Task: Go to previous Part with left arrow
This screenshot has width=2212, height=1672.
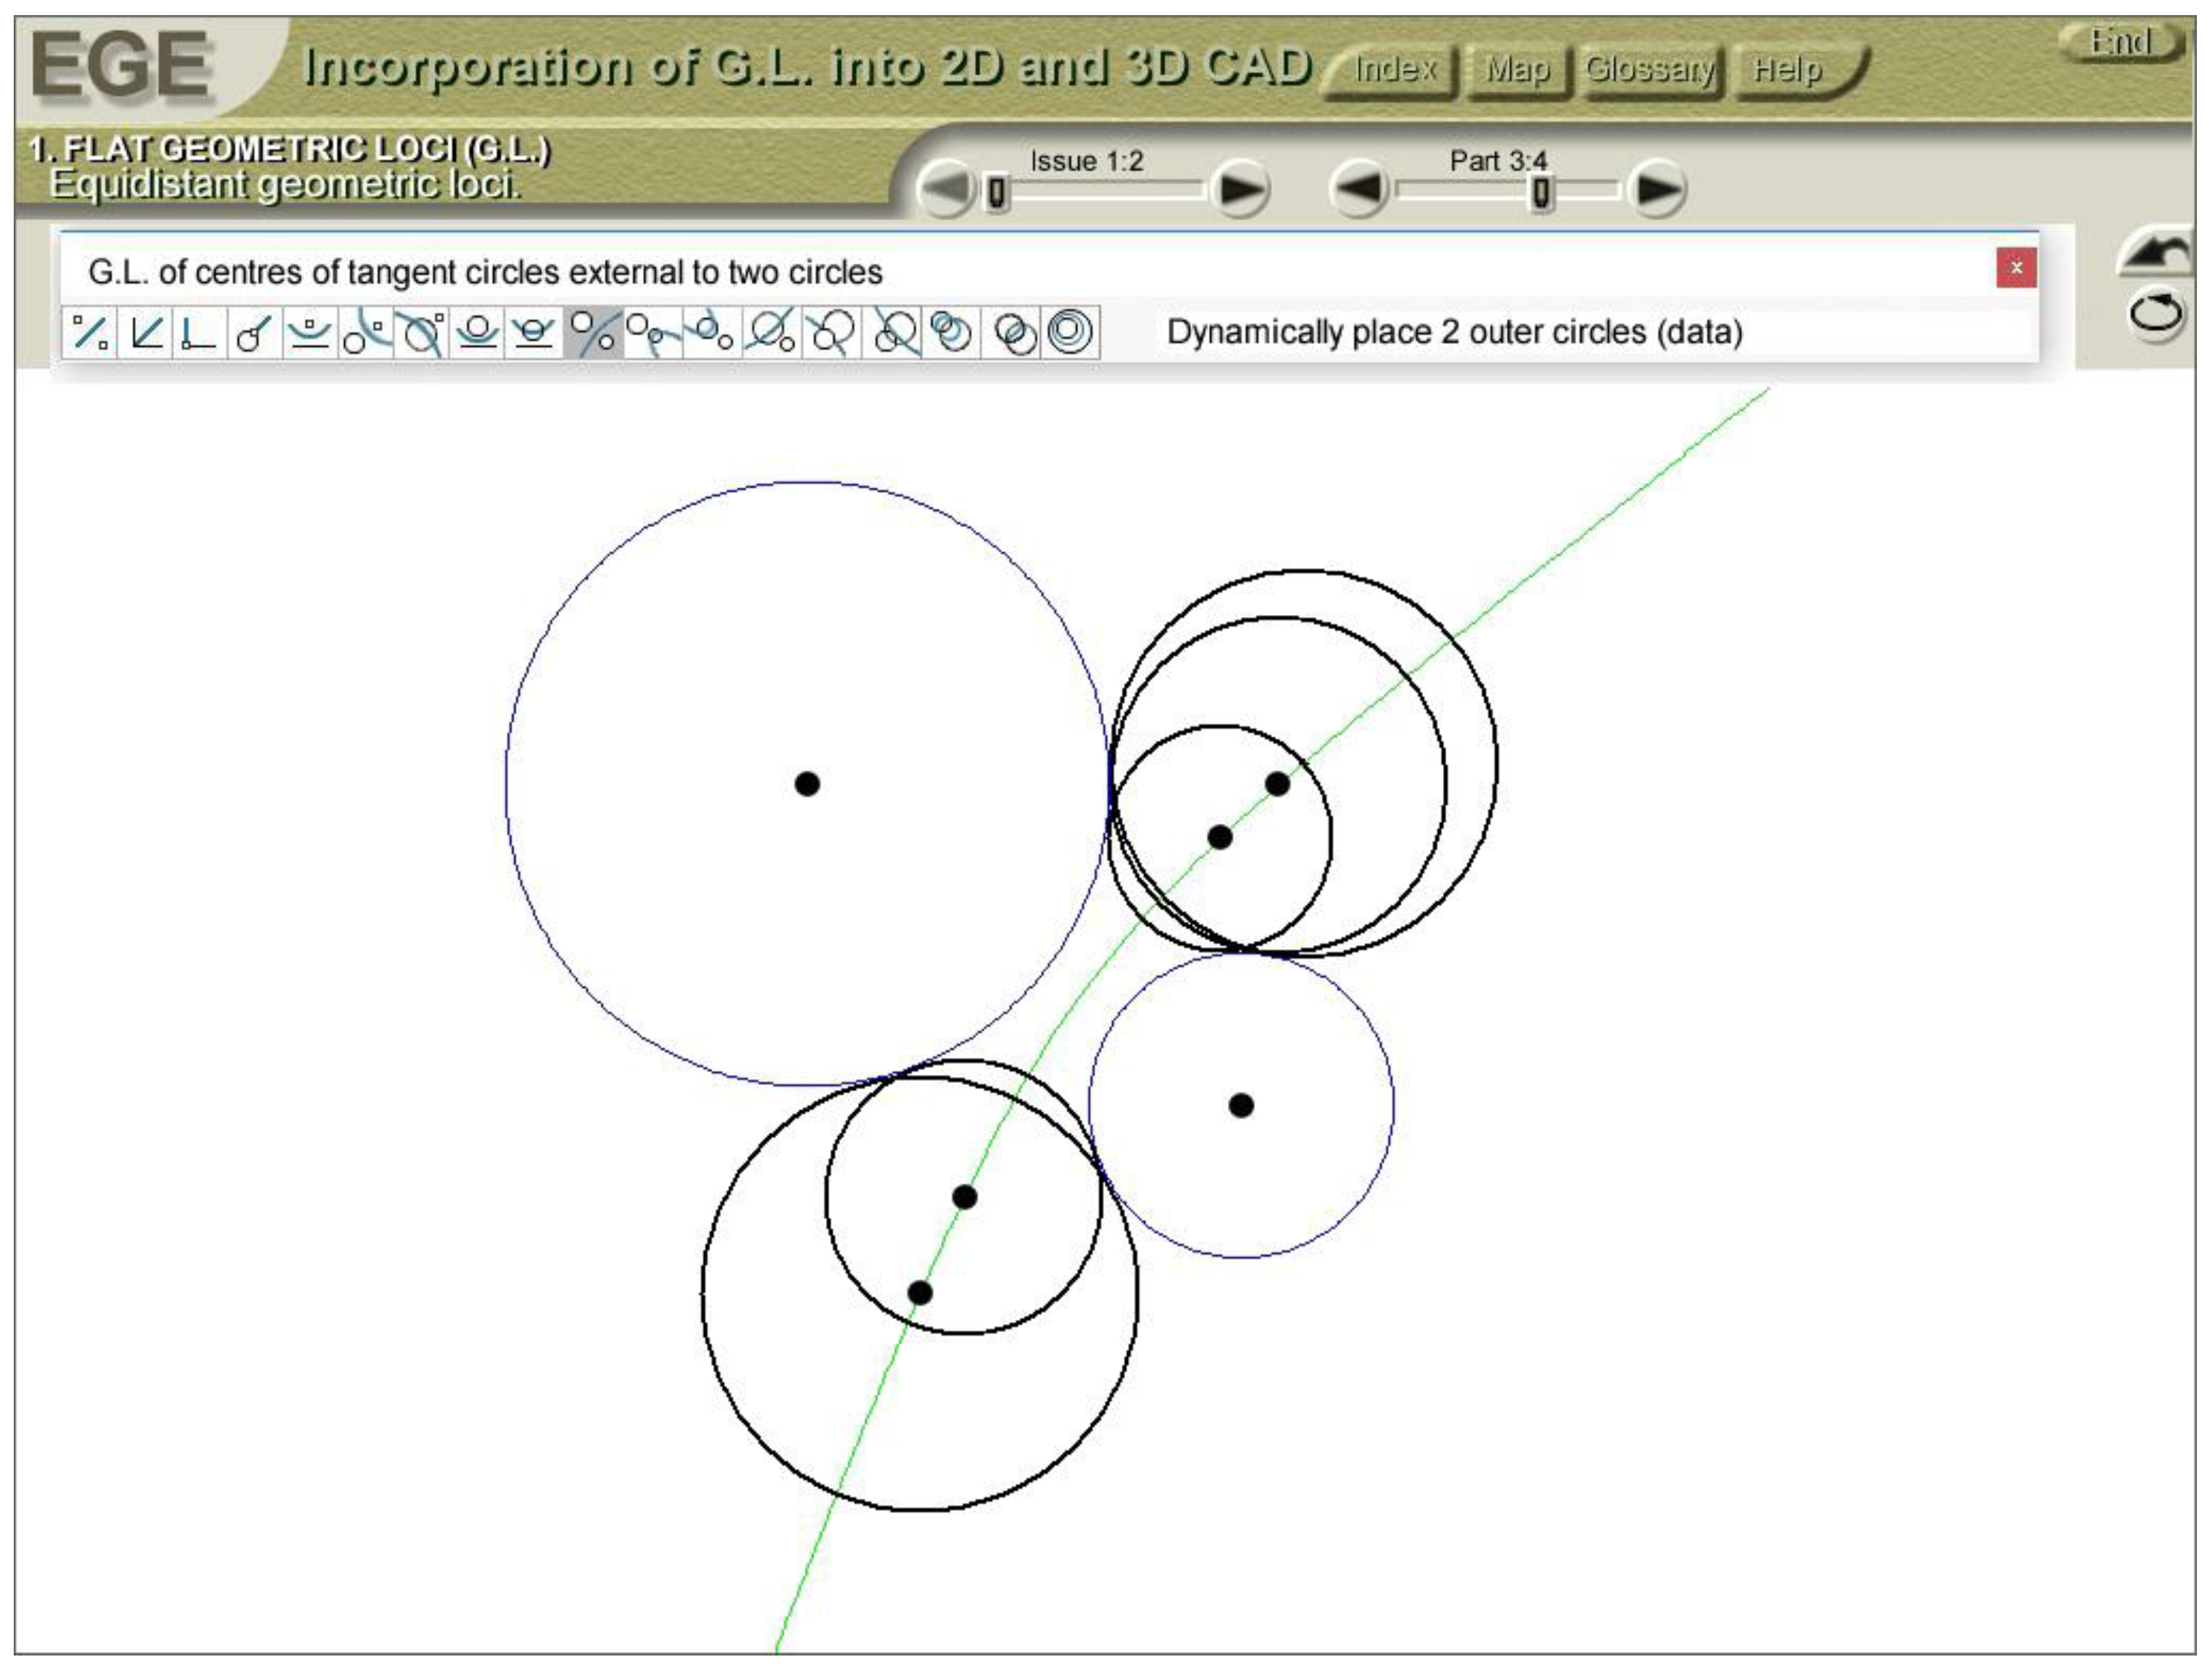Action: pyautogui.click(x=1360, y=188)
